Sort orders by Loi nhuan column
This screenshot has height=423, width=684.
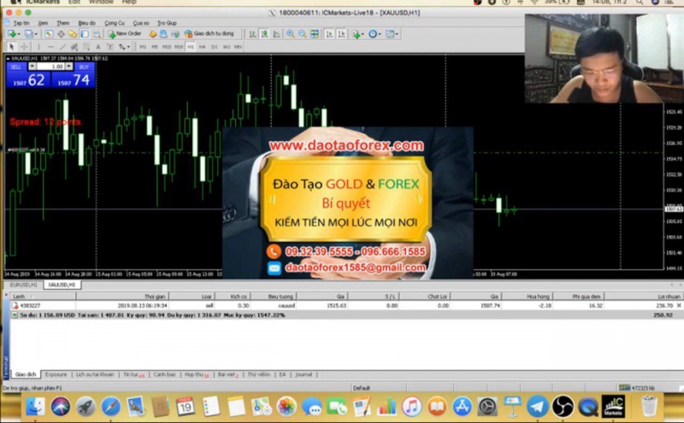[646, 297]
